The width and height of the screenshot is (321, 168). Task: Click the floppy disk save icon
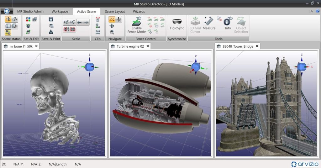51,19
